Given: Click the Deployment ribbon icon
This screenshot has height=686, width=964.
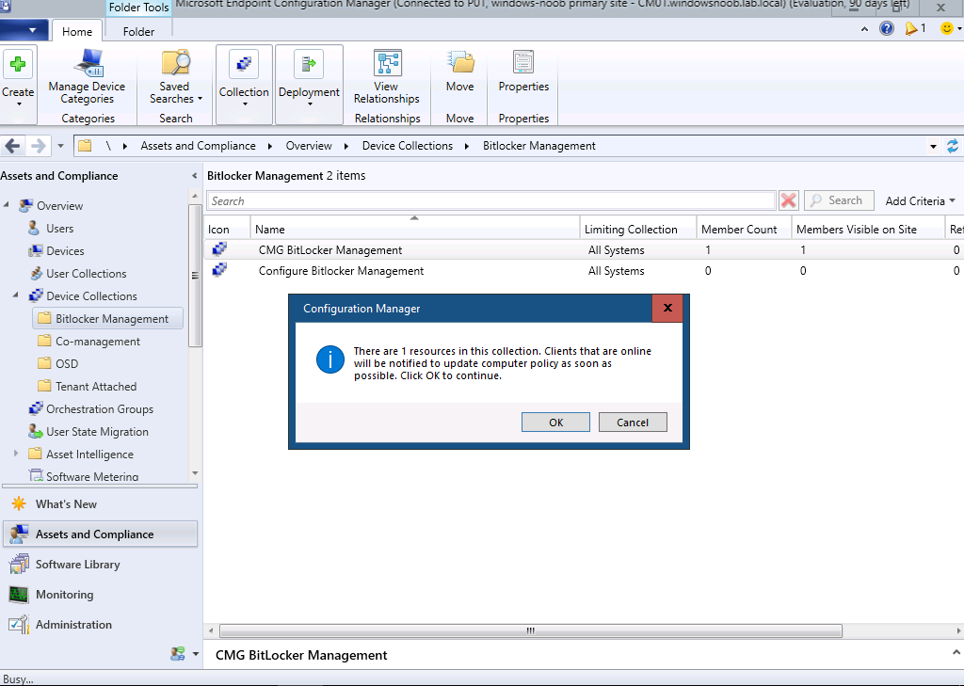Looking at the screenshot, I should pyautogui.click(x=309, y=64).
